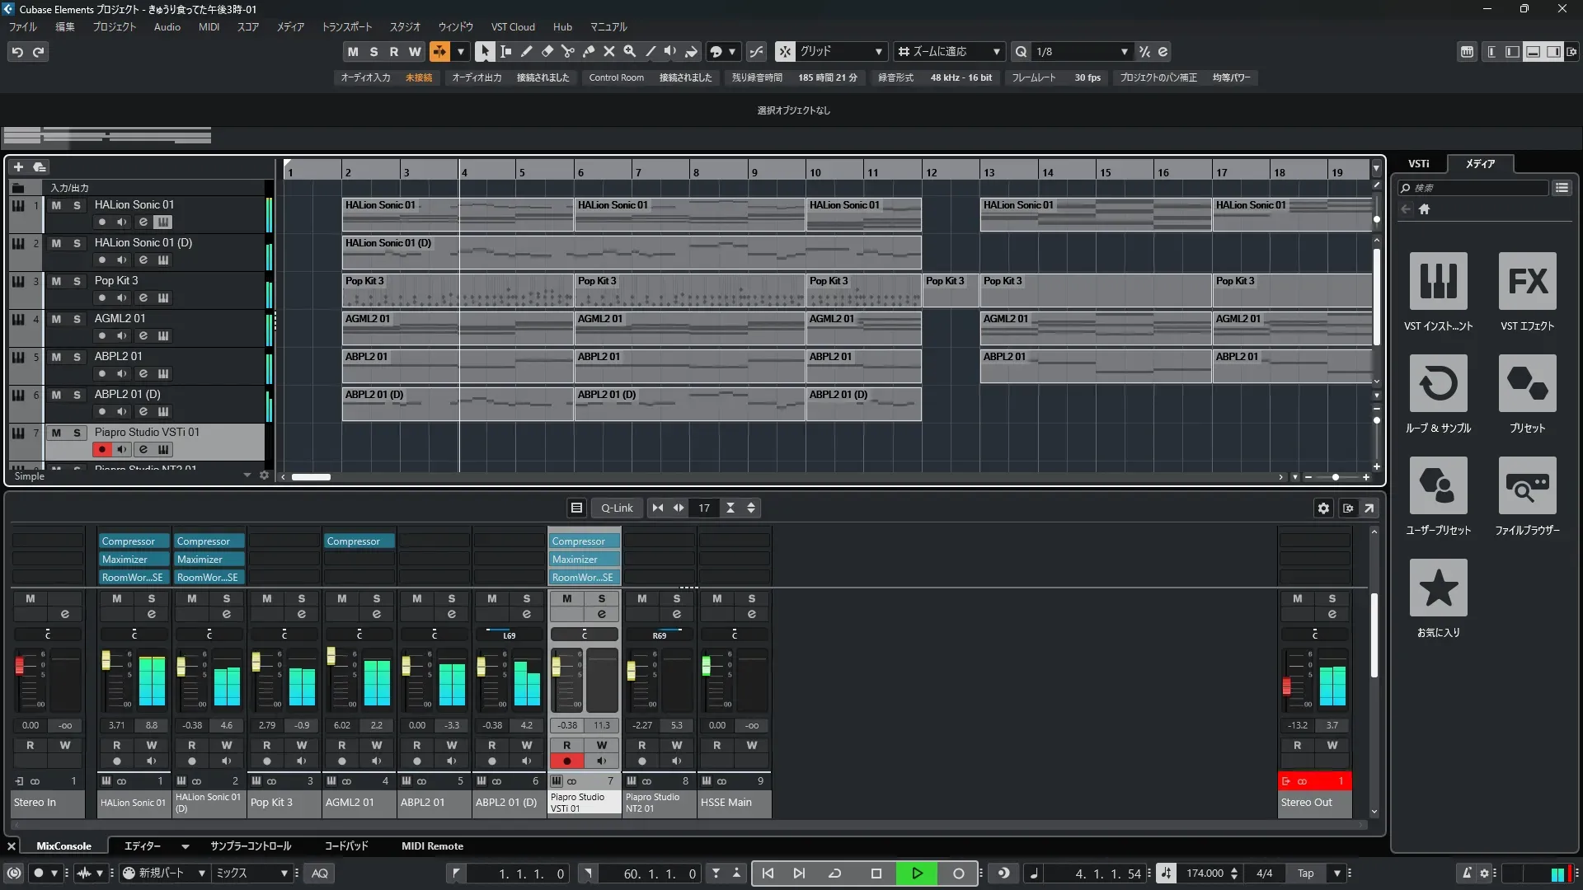
Task: Open VST Instruments media tile
Action: click(1438, 281)
